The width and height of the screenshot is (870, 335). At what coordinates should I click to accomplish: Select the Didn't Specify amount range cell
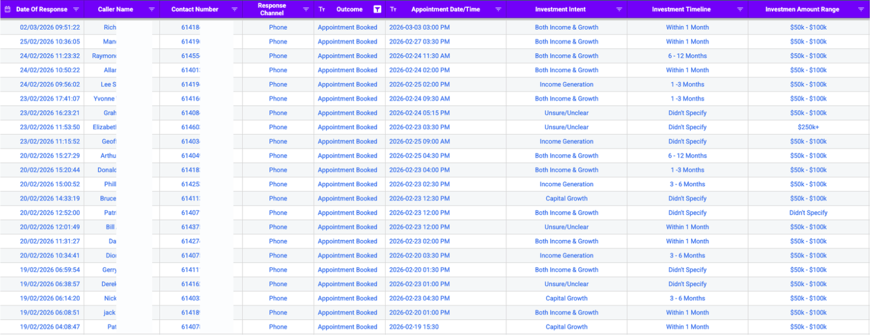point(808,212)
